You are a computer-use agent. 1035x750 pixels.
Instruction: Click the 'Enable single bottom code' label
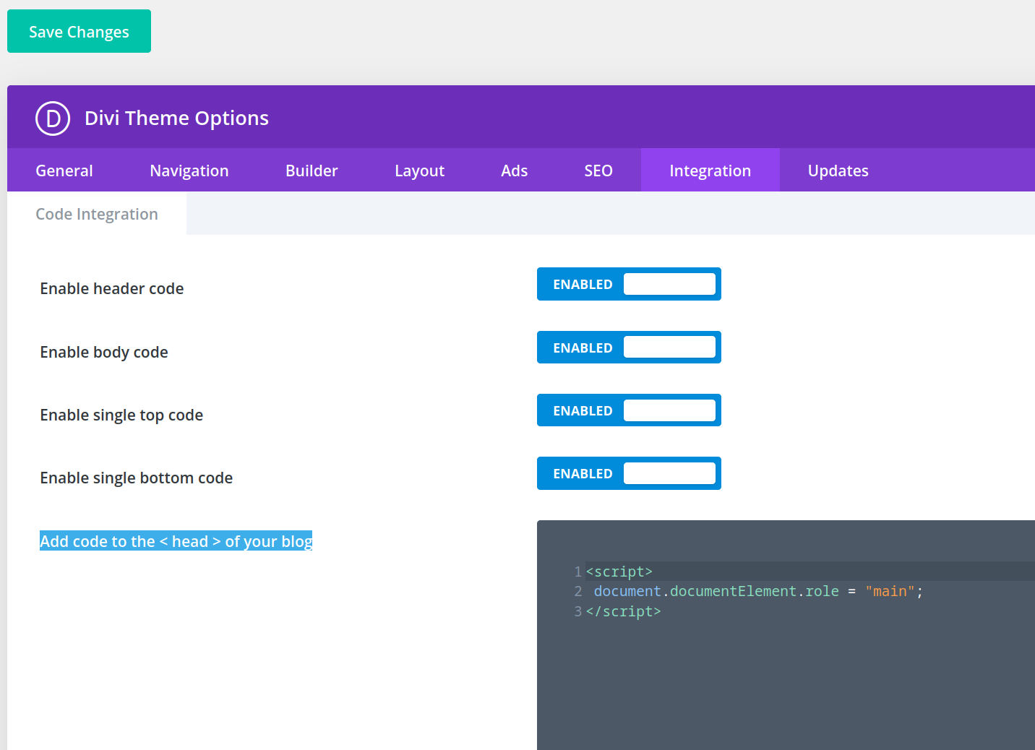[137, 478]
